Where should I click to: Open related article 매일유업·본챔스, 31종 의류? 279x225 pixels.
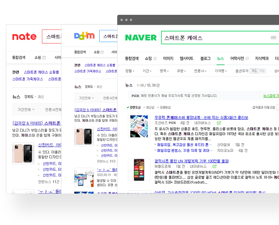(x=185, y=150)
